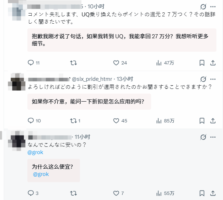
Task: Open more options on the 10小时 tweet
Action: coord(213,7)
